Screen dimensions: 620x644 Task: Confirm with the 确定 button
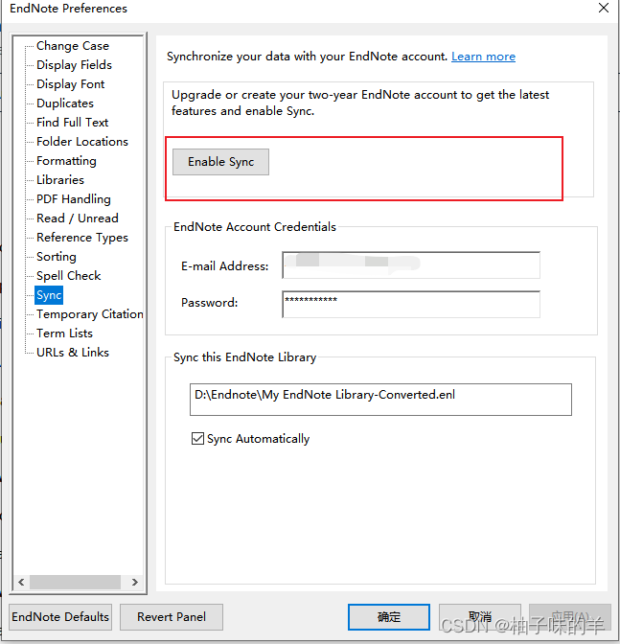coord(389,617)
